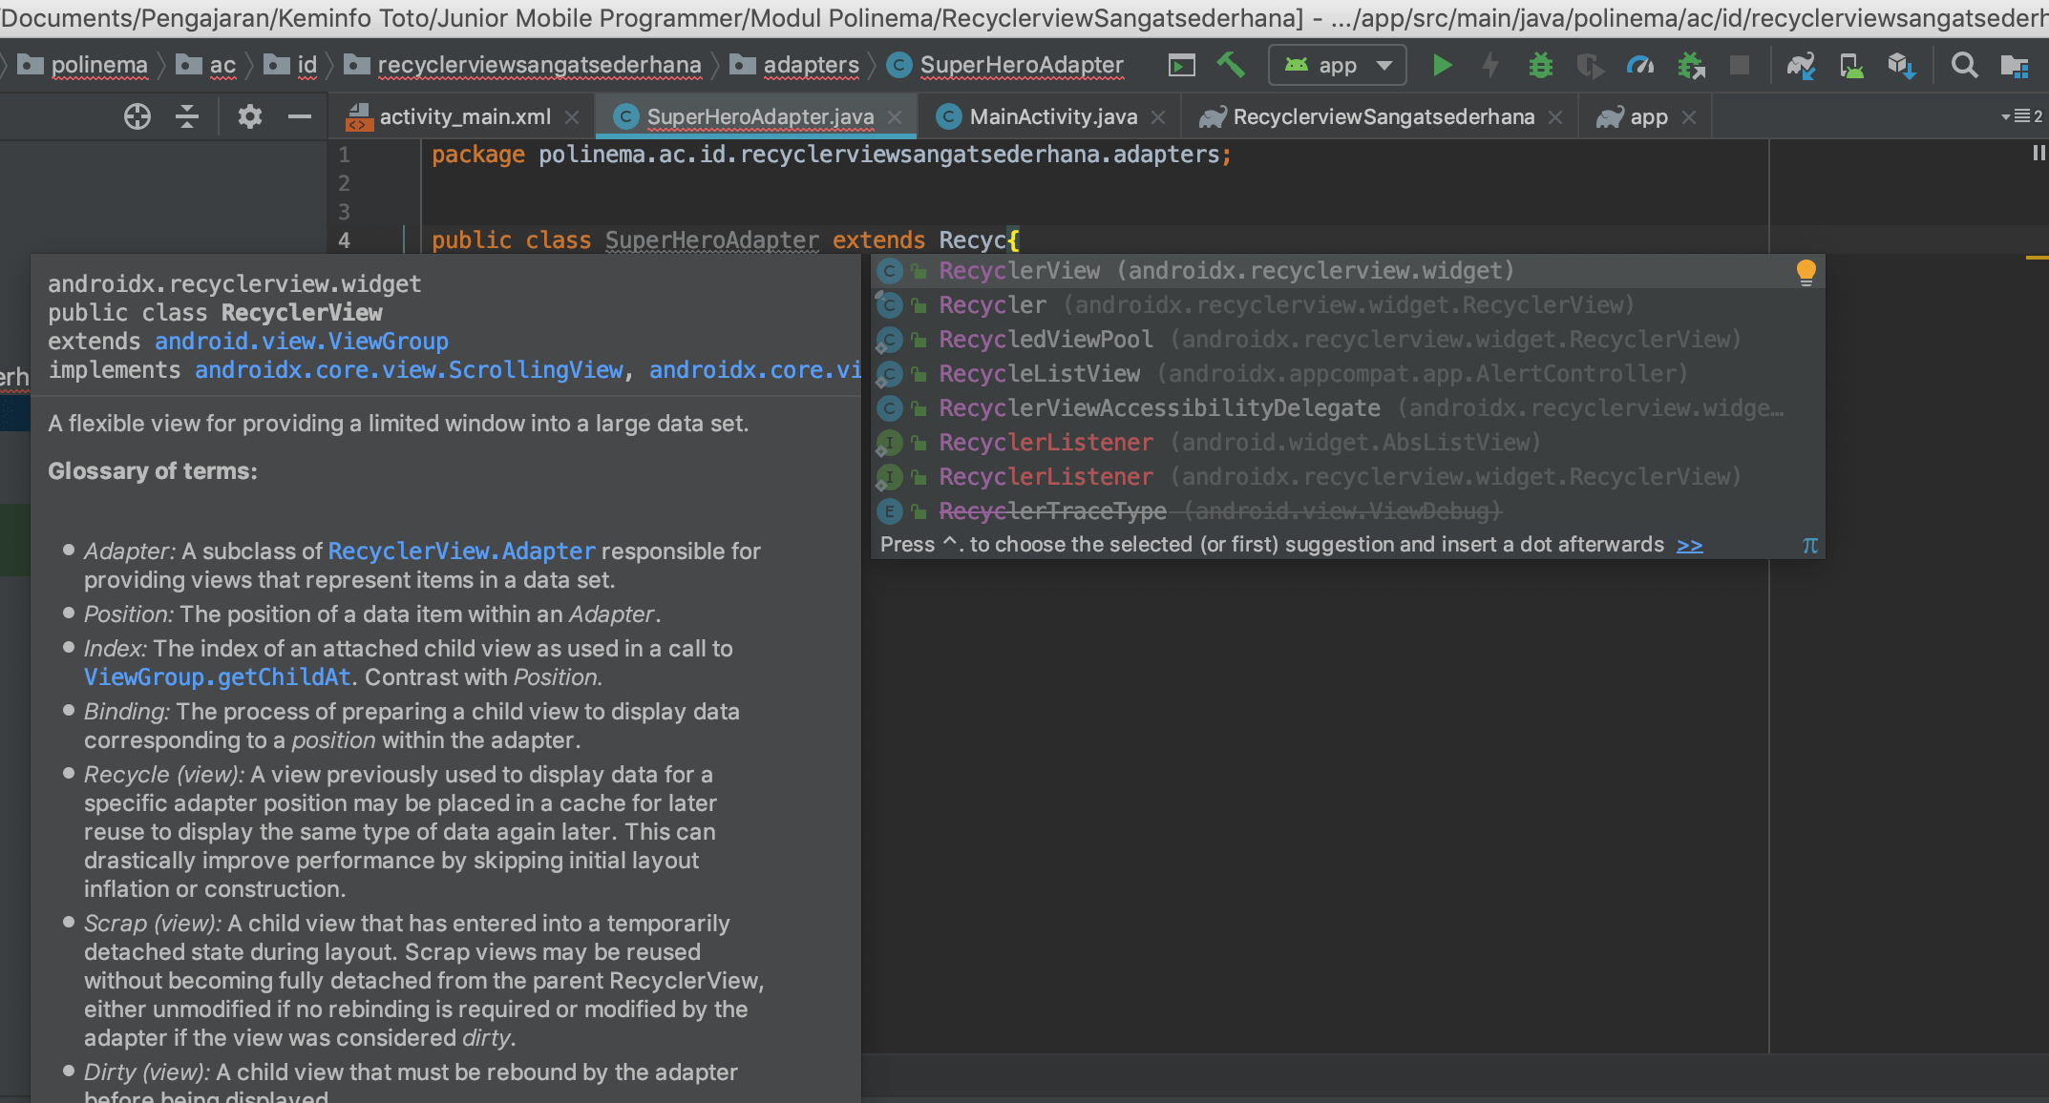This screenshot has width=2049, height=1103.
Task: Click the Search Everywhere magnifier
Action: (x=1962, y=65)
